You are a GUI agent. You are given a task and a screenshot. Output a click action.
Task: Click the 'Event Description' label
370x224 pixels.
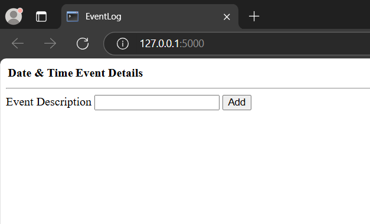pos(48,103)
